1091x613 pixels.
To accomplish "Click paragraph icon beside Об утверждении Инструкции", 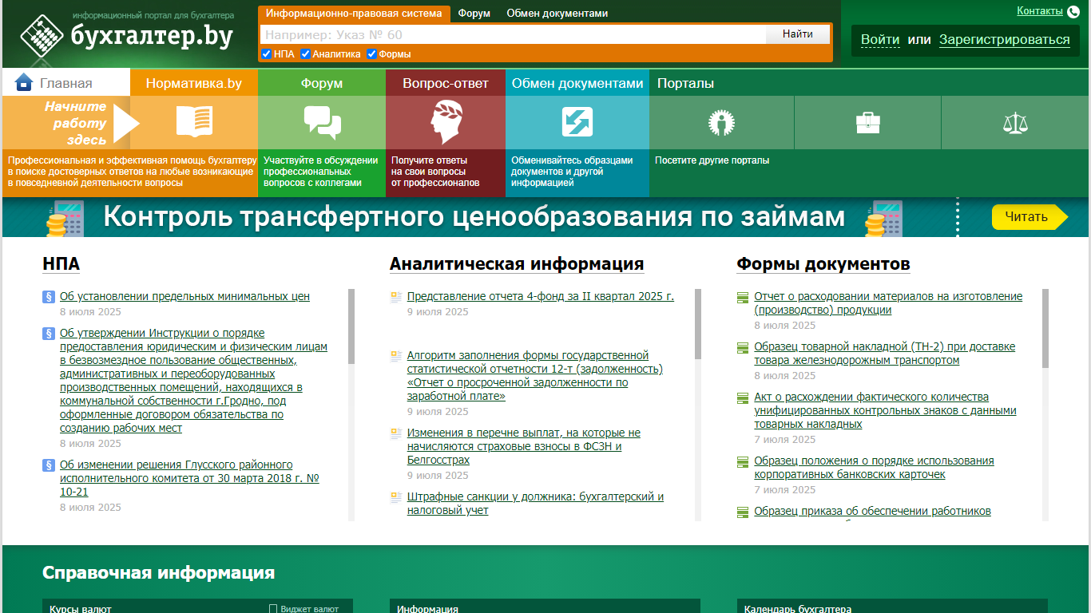I will click(x=48, y=334).
